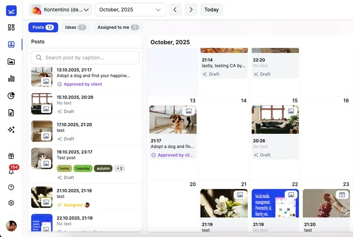This screenshot has height=237, width=353.
Task: Click image icon on day 15 calendar card
Action: pyautogui.click(x=291, y=111)
